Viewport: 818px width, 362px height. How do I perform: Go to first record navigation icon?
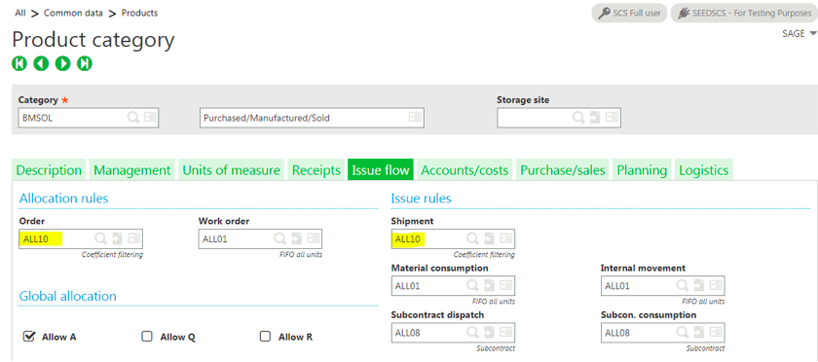point(19,63)
